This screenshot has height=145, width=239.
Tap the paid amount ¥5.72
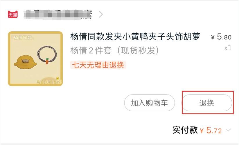click(211, 130)
